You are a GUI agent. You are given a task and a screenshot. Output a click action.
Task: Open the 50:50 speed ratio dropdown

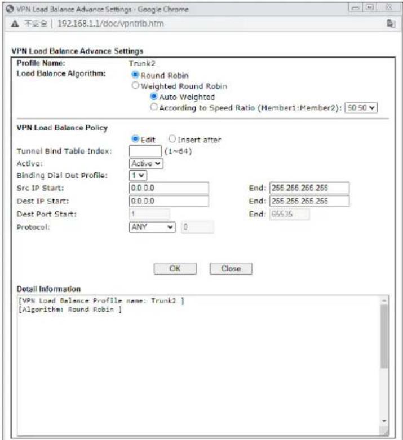point(361,108)
